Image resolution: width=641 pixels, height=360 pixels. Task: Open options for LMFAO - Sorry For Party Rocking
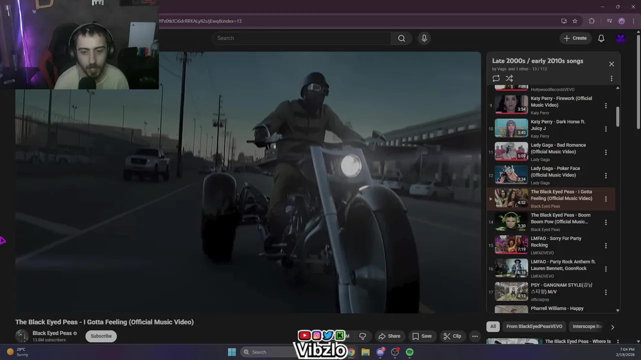pyautogui.click(x=606, y=245)
